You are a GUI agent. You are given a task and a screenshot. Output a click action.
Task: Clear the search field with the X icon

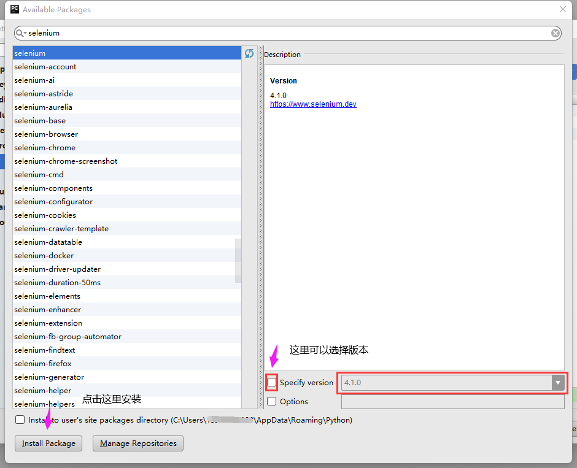(556, 33)
